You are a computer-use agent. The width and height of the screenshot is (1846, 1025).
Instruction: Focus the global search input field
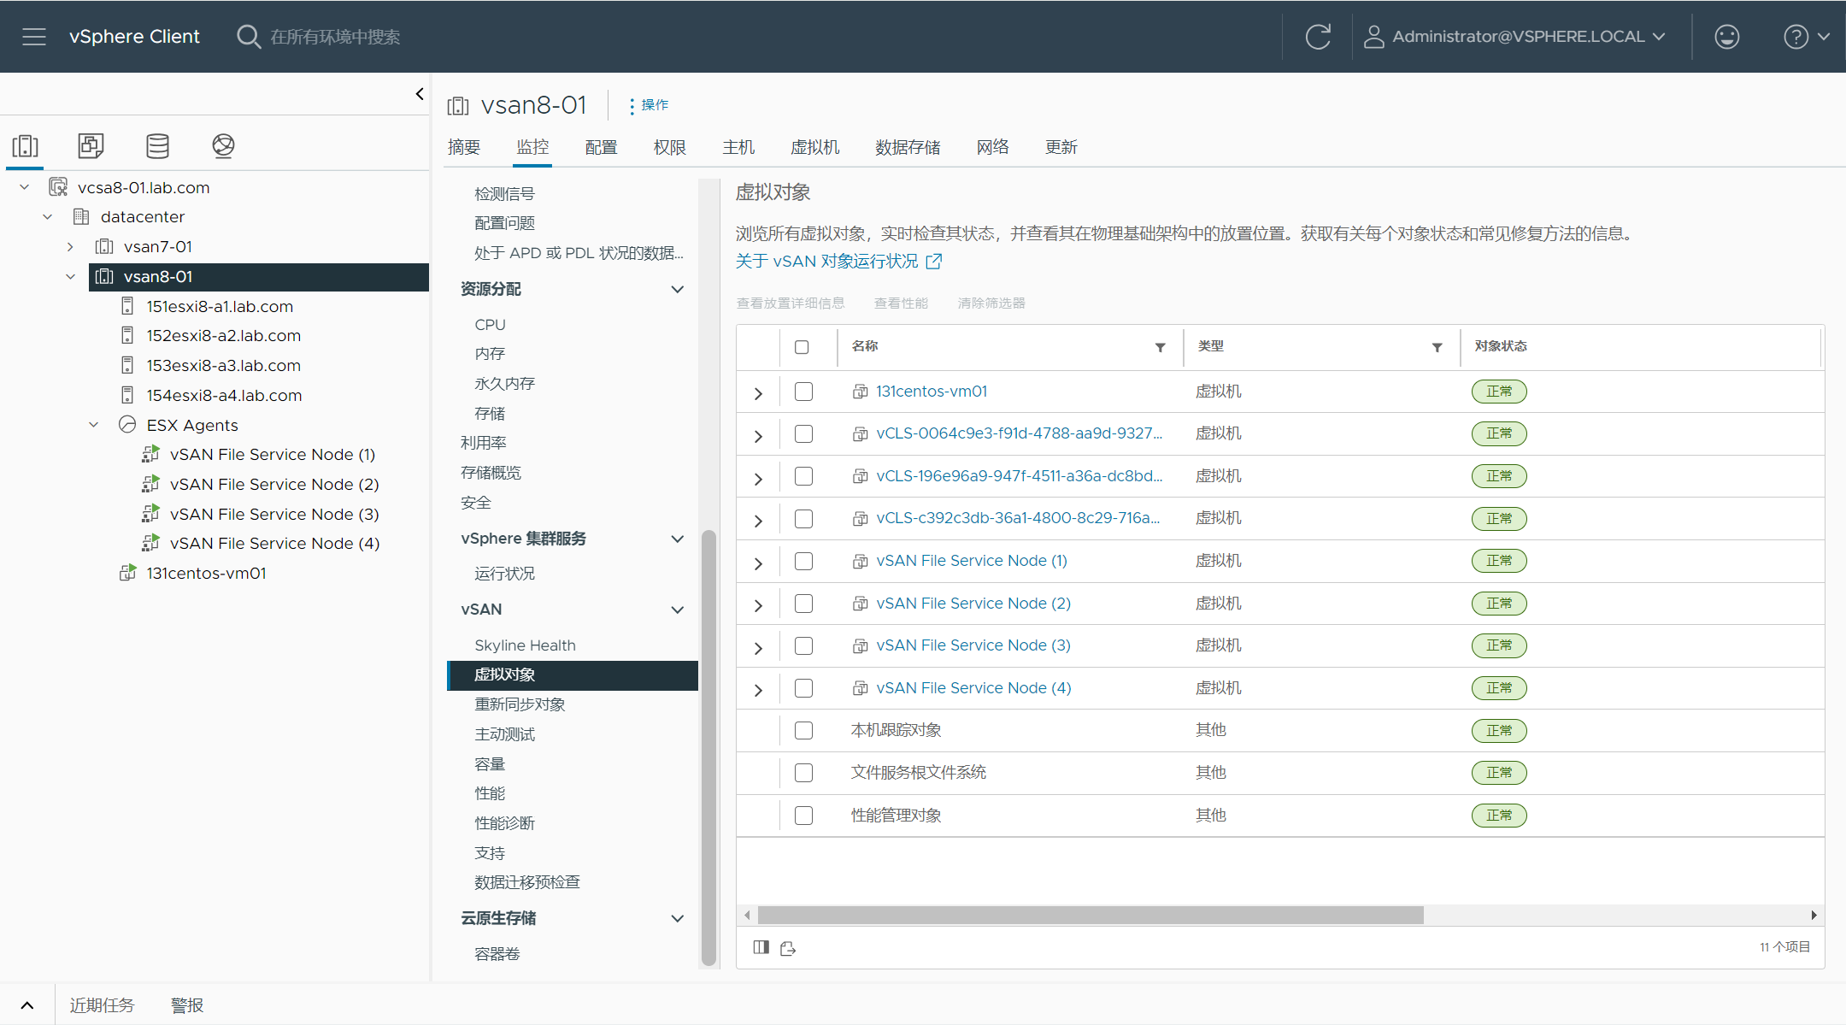(335, 37)
